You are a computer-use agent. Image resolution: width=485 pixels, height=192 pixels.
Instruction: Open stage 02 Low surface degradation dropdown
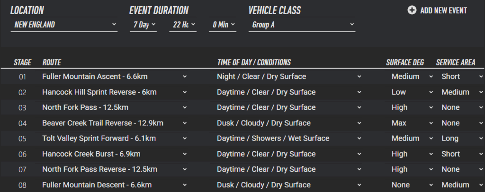[x=431, y=92]
